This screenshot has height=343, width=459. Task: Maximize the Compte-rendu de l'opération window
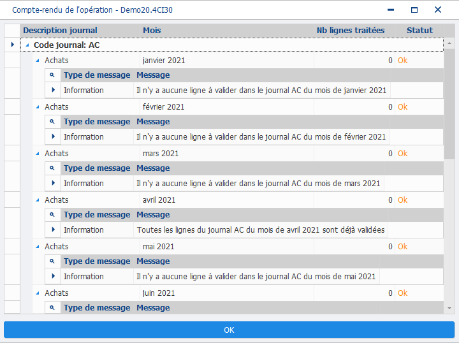pyautogui.click(x=414, y=10)
